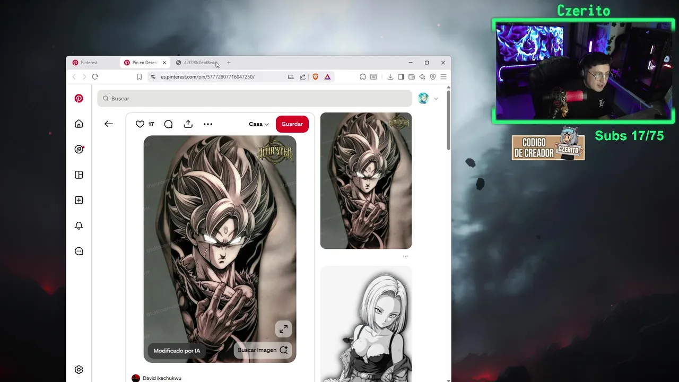Click the Modificado por IA label

tap(177, 351)
